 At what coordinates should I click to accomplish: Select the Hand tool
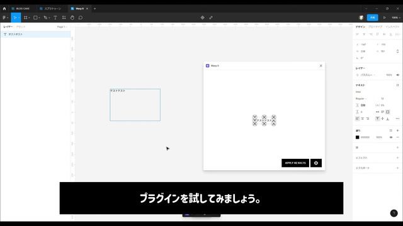72,18
